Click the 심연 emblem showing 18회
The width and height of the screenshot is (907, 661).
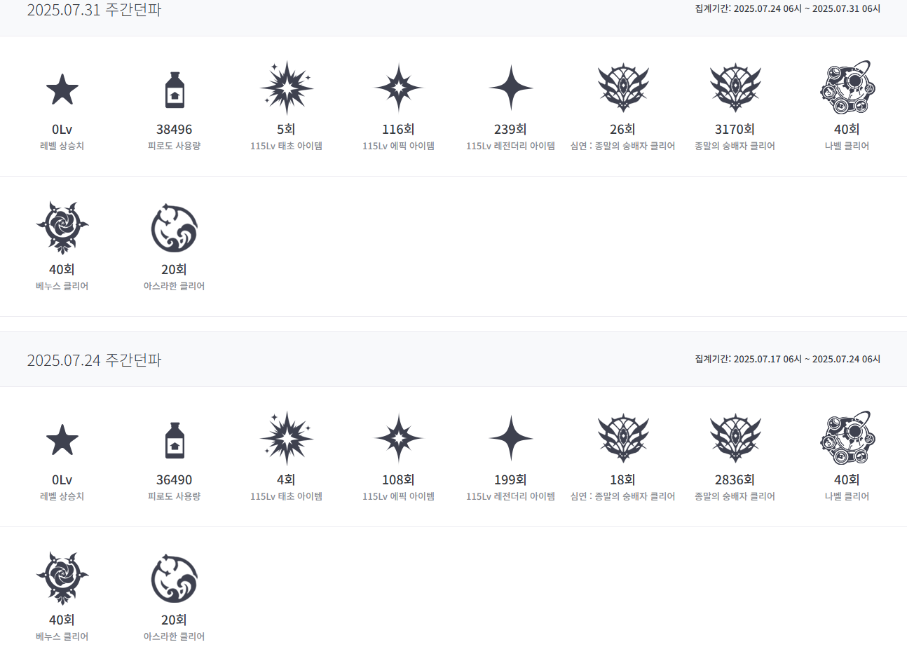coord(623,438)
